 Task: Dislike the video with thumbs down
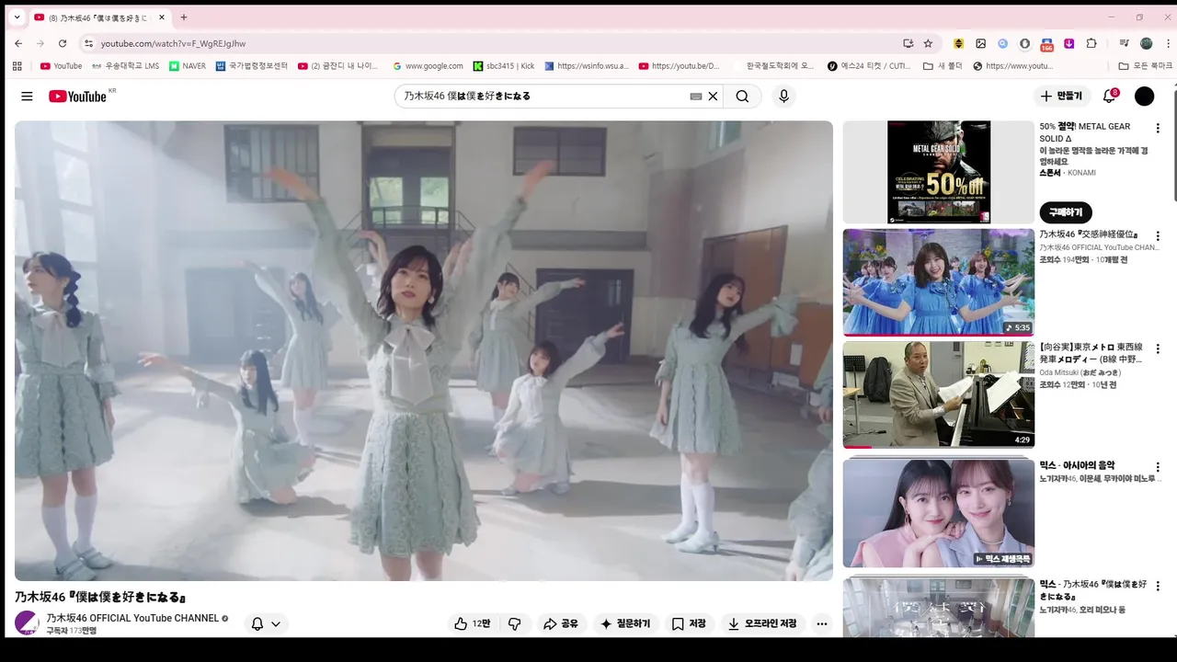[515, 623]
